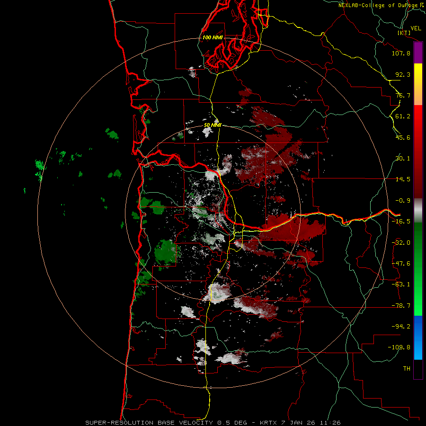Viewport: 426px width, 426px height.
Task: Click the -0.9 scale value
Action: click(x=403, y=201)
